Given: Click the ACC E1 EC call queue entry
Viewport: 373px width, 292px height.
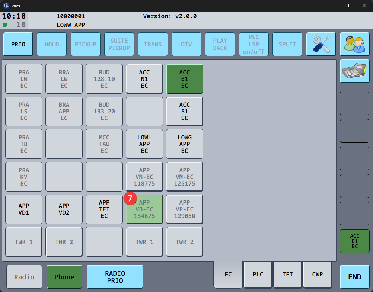Looking at the screenshot, I should 354,241.
